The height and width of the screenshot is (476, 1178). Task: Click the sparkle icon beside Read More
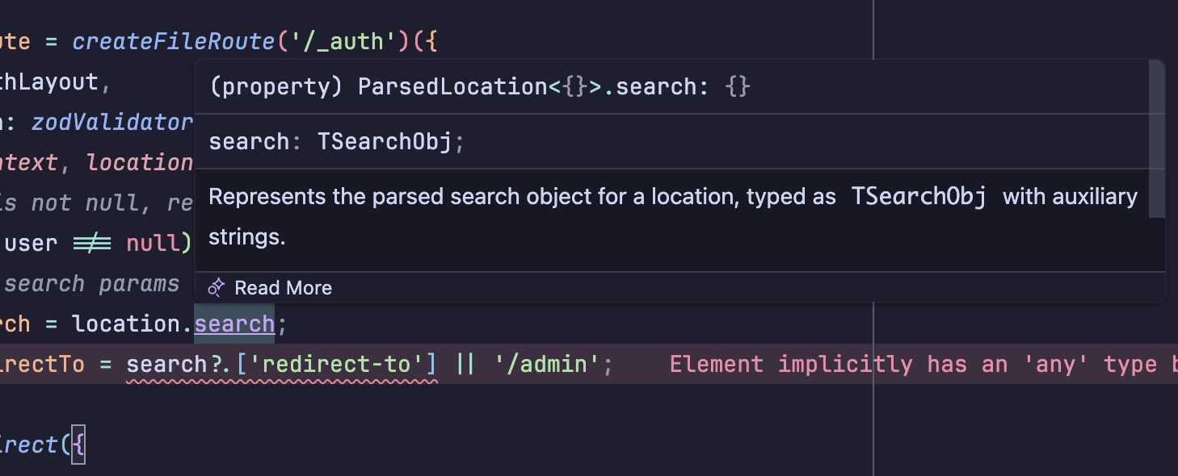click(216, 288)
